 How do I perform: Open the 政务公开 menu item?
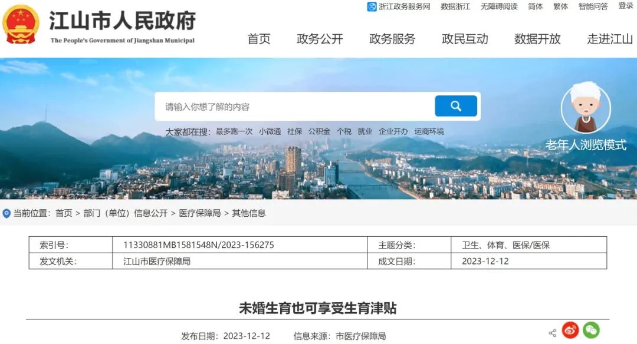[x=320, y=39]
